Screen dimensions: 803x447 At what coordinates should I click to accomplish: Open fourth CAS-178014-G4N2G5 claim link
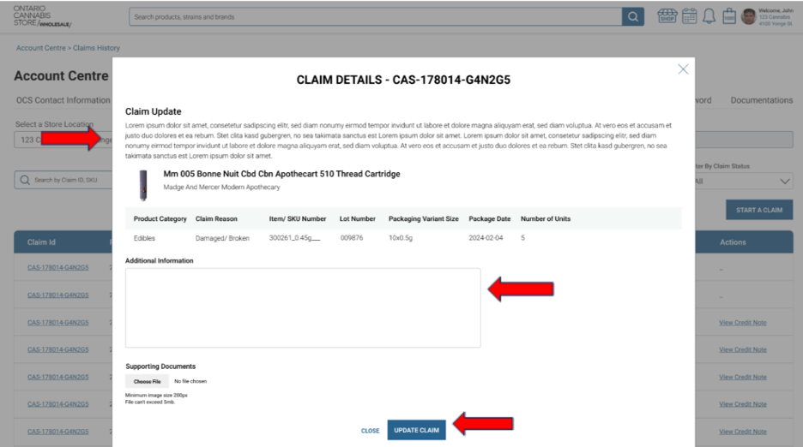pyautogui.click(x=57, y=350)
